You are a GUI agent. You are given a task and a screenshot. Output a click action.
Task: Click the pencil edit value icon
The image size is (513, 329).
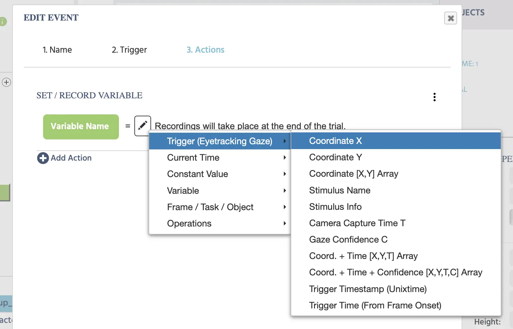click(142, 126)
